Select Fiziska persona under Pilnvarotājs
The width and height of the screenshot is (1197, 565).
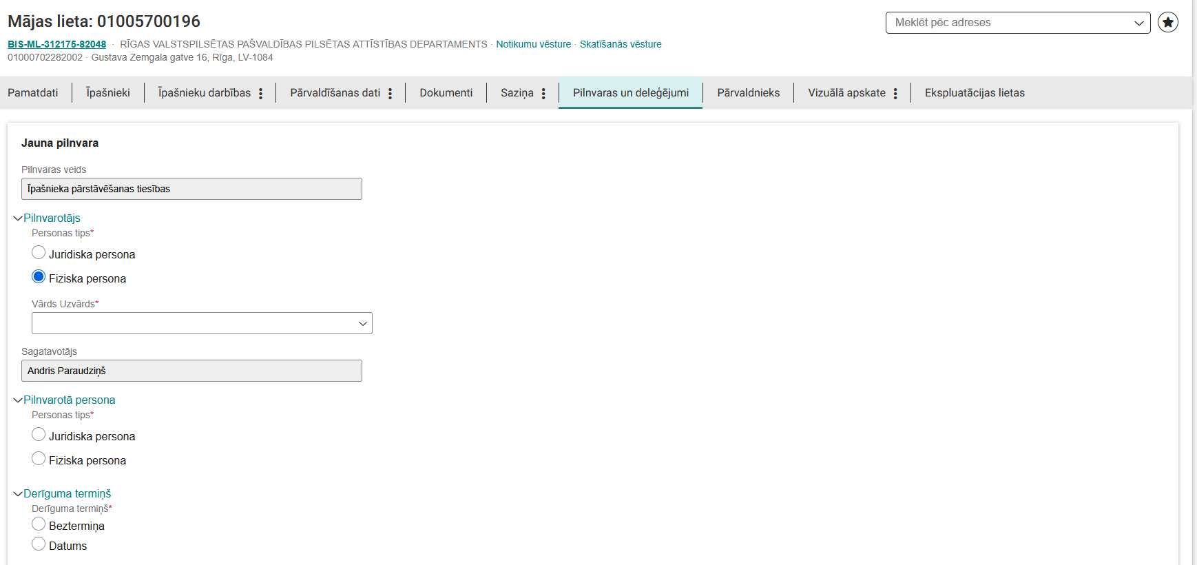click(39, 277)
